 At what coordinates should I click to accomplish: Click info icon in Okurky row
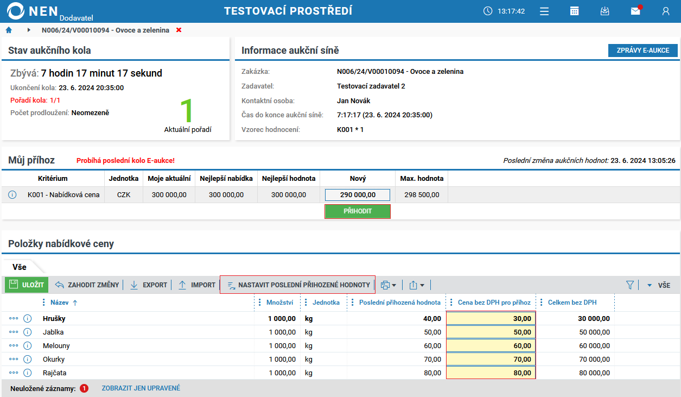coord(28,359)
